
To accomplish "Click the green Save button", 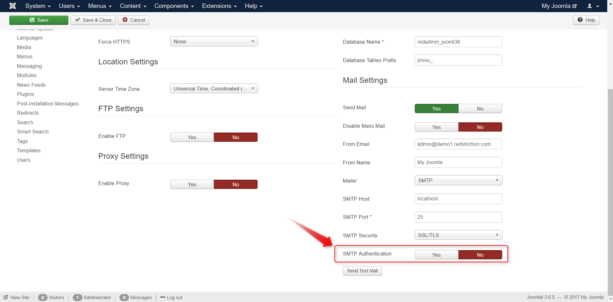I will (x=39, y=20).
